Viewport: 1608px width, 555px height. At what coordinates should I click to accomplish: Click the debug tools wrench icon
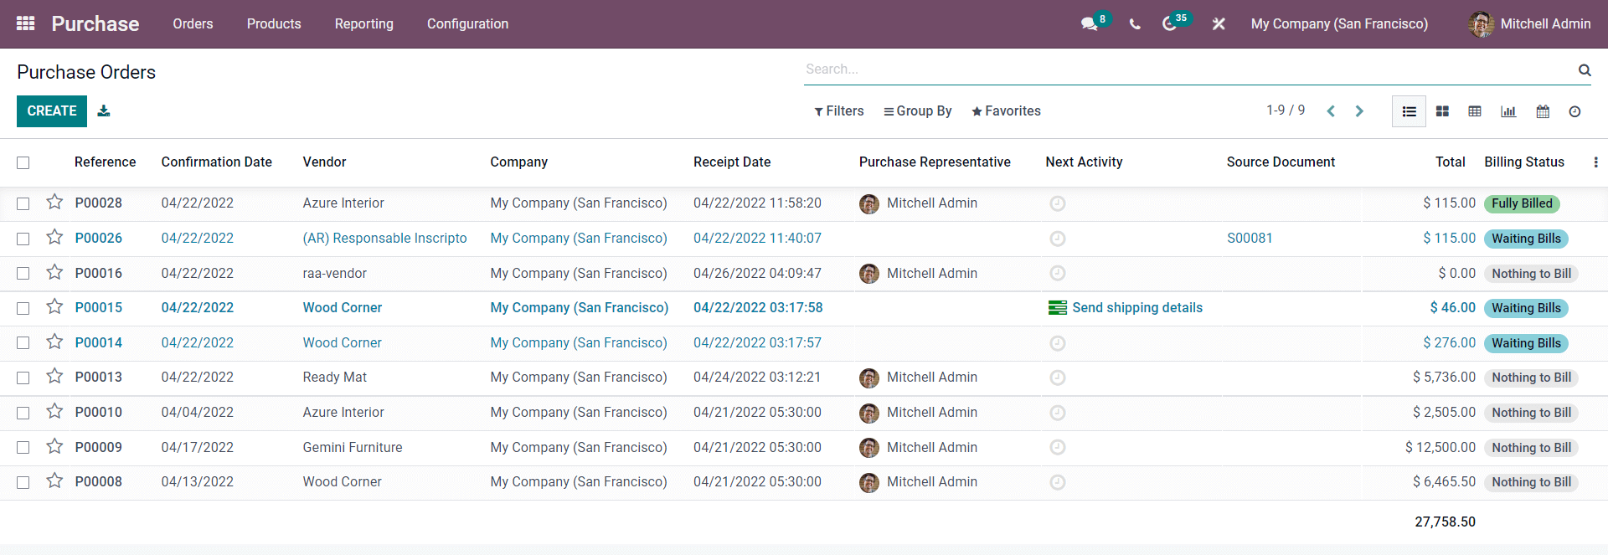(1219, 24)
